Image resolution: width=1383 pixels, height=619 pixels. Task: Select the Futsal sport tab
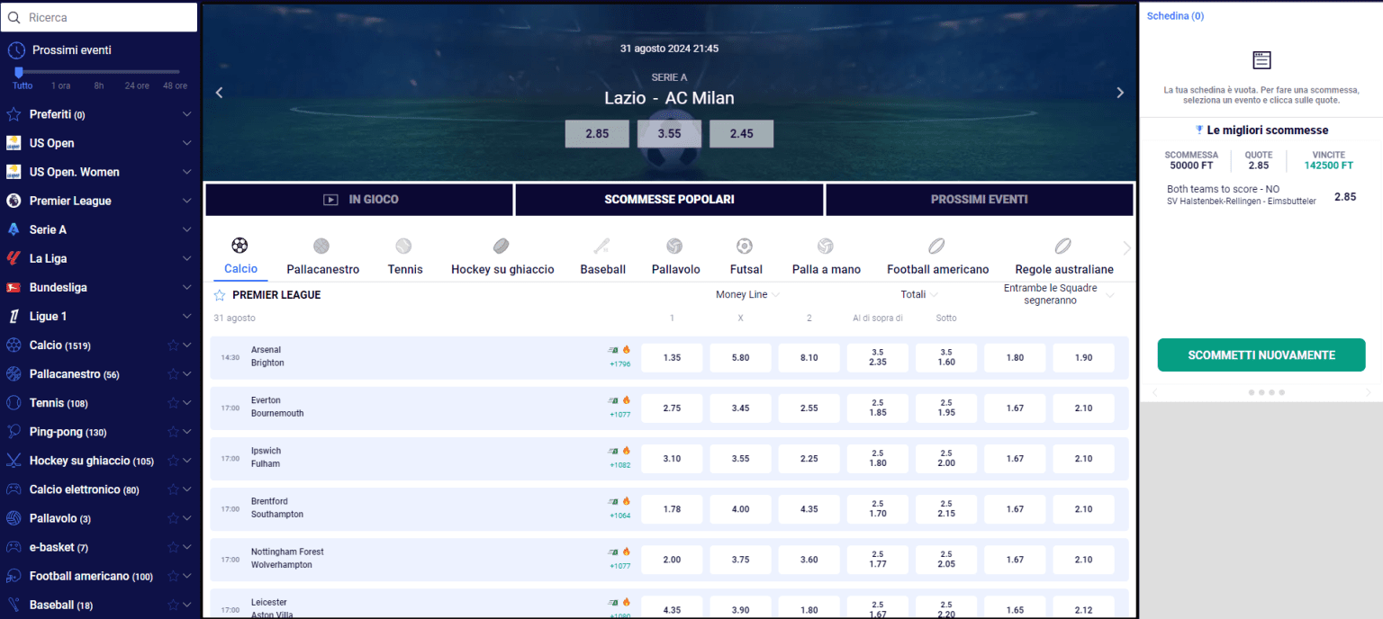tap(746, 257)
